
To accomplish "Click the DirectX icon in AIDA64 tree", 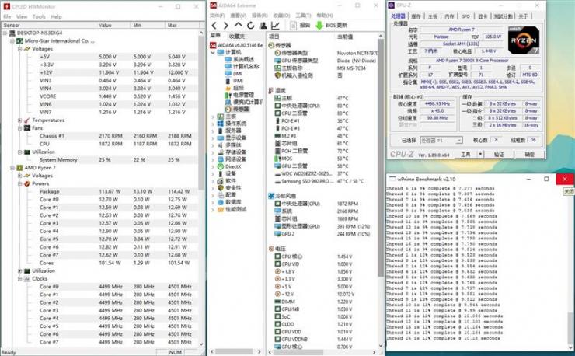I will pyautogui.click(x=221, y=166).
